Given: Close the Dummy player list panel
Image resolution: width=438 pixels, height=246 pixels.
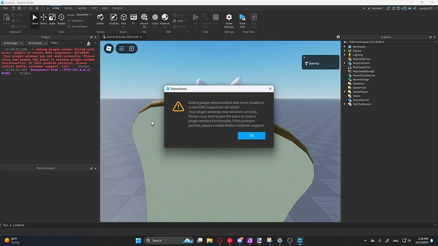Looking at the screenshot, I should (304, 58).
